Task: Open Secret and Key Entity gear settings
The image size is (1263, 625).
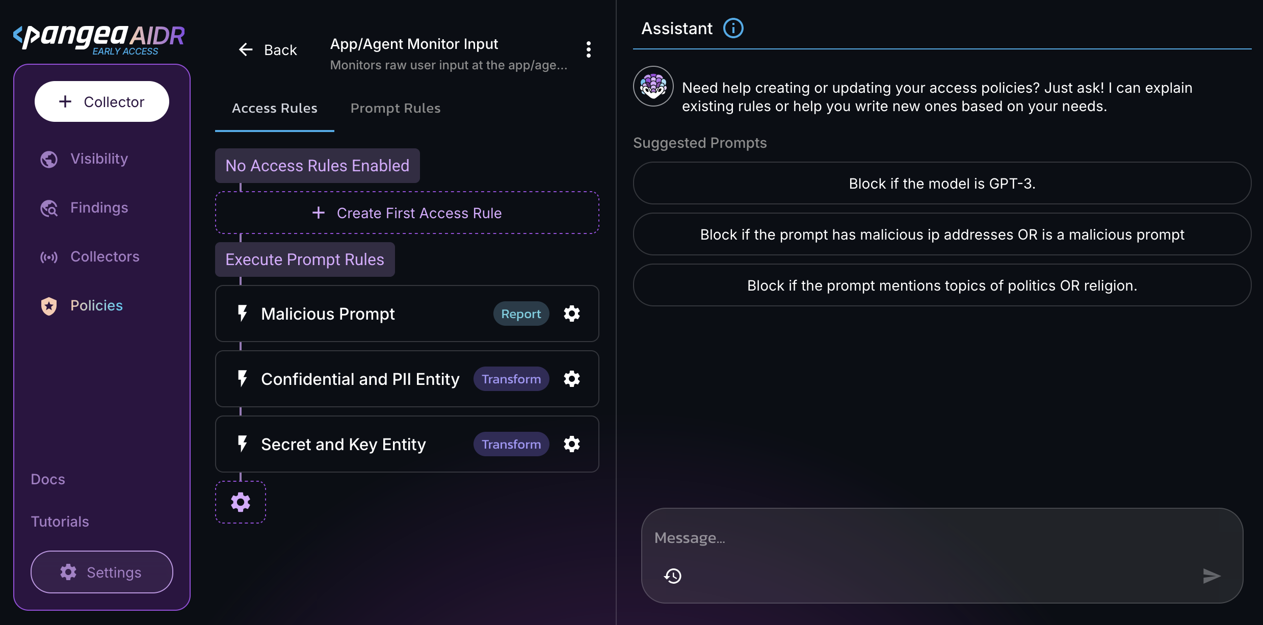Action: (571, 444)
